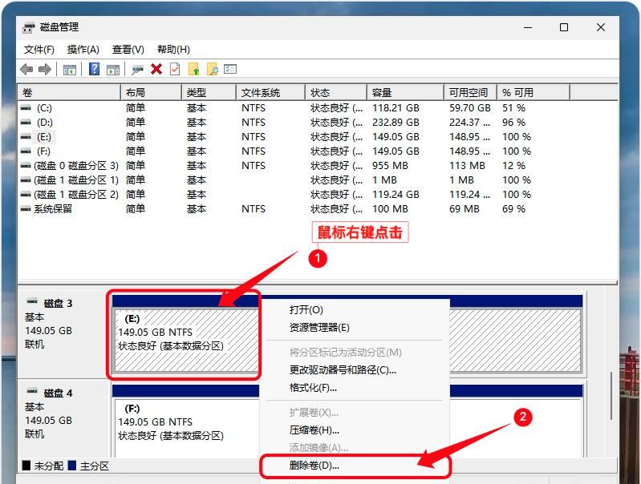Image resolution: width=641 pixels, height=484 pixels.
Task: Click the drive icon beside (C:)
Action: pos(26,108)
